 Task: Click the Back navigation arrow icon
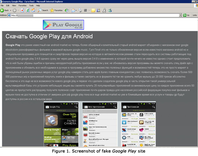coord(2,10)
